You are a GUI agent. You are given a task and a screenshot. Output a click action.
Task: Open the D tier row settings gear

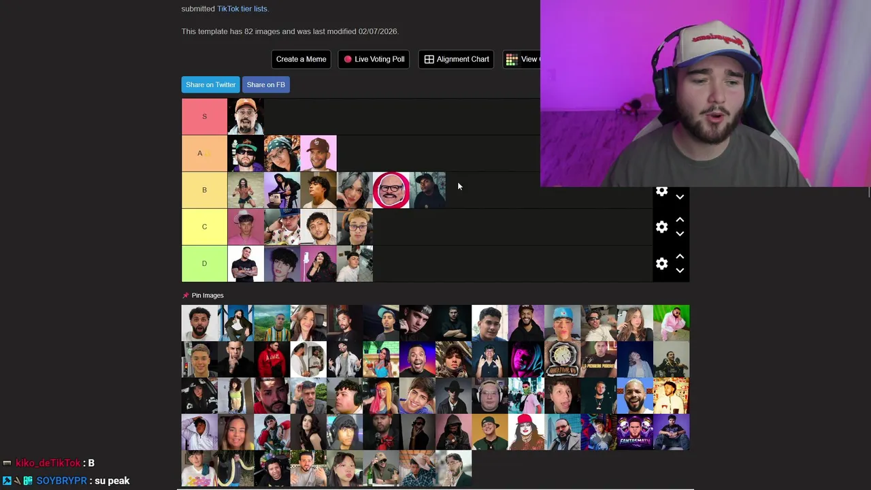tap(661, 263)
